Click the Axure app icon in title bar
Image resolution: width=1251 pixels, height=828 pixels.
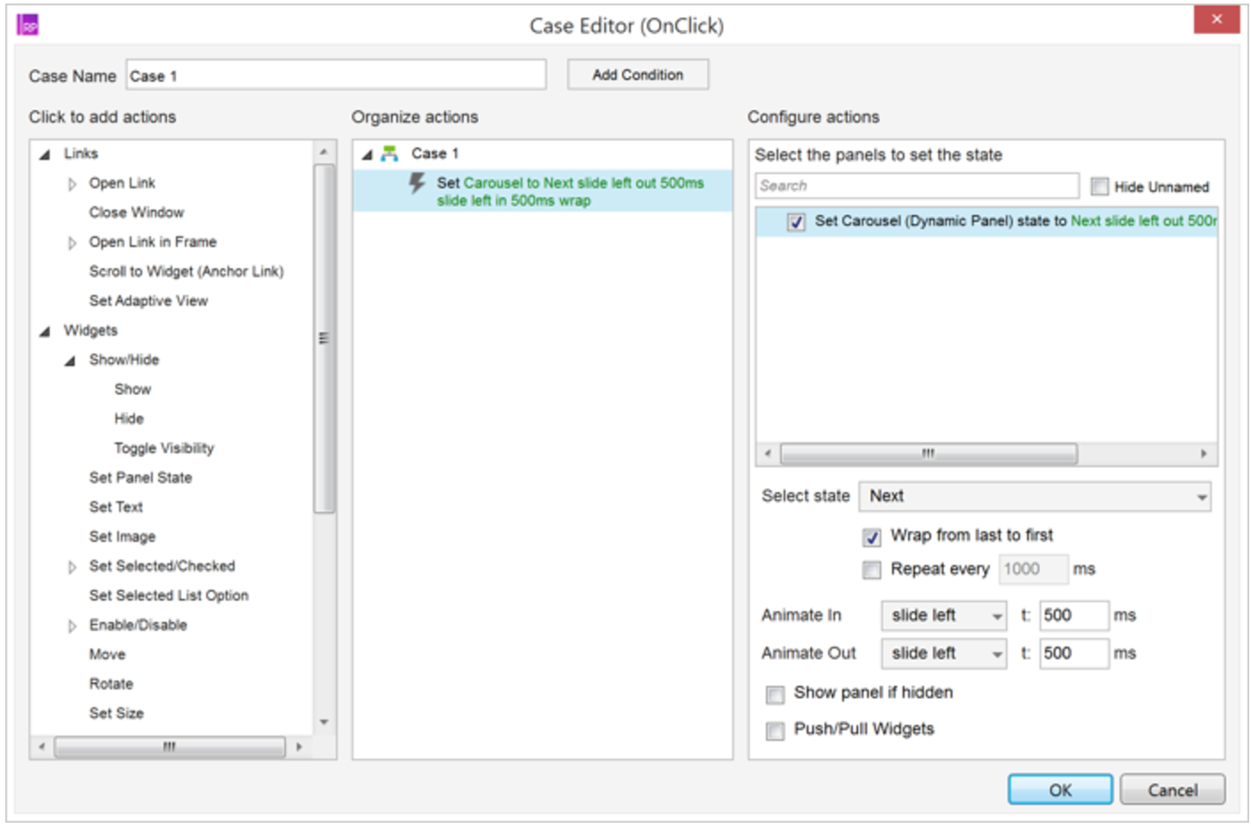(x=28, y=25)
